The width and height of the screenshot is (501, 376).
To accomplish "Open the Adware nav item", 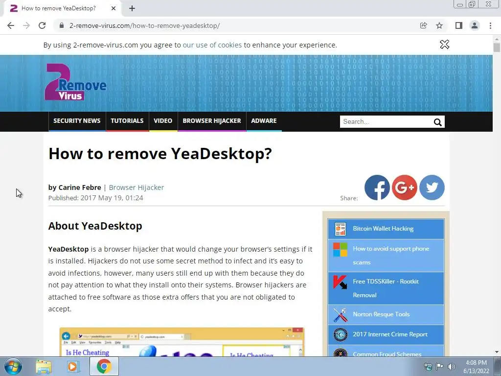I will [x=264, y=121].
